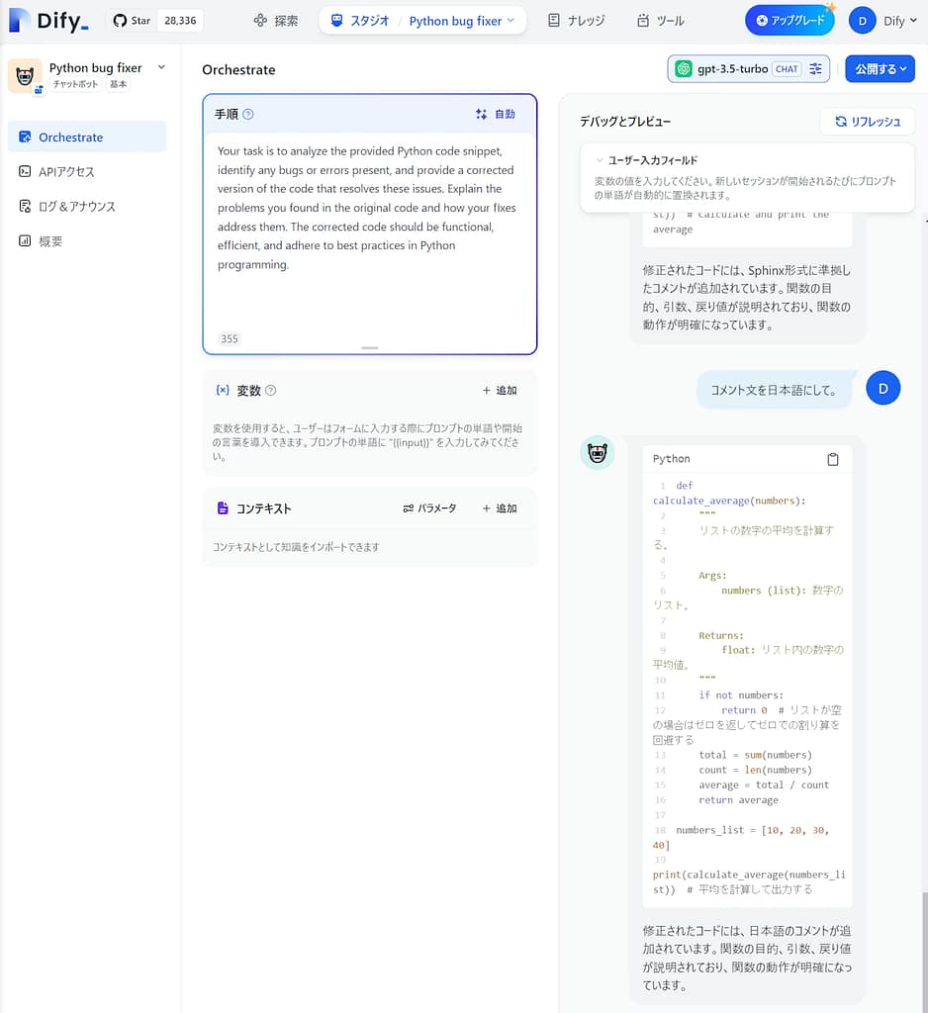Click the help icon next to 手順
Viewport: 928px width, 1013px height.
click(x=248, y=115)
